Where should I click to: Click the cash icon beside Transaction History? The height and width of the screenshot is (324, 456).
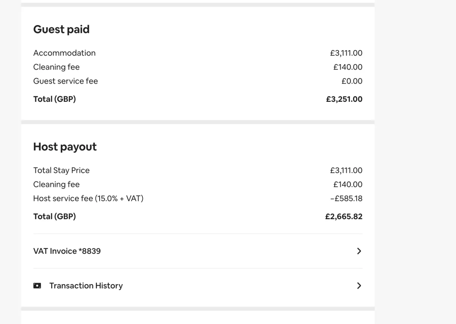[37, 286]
